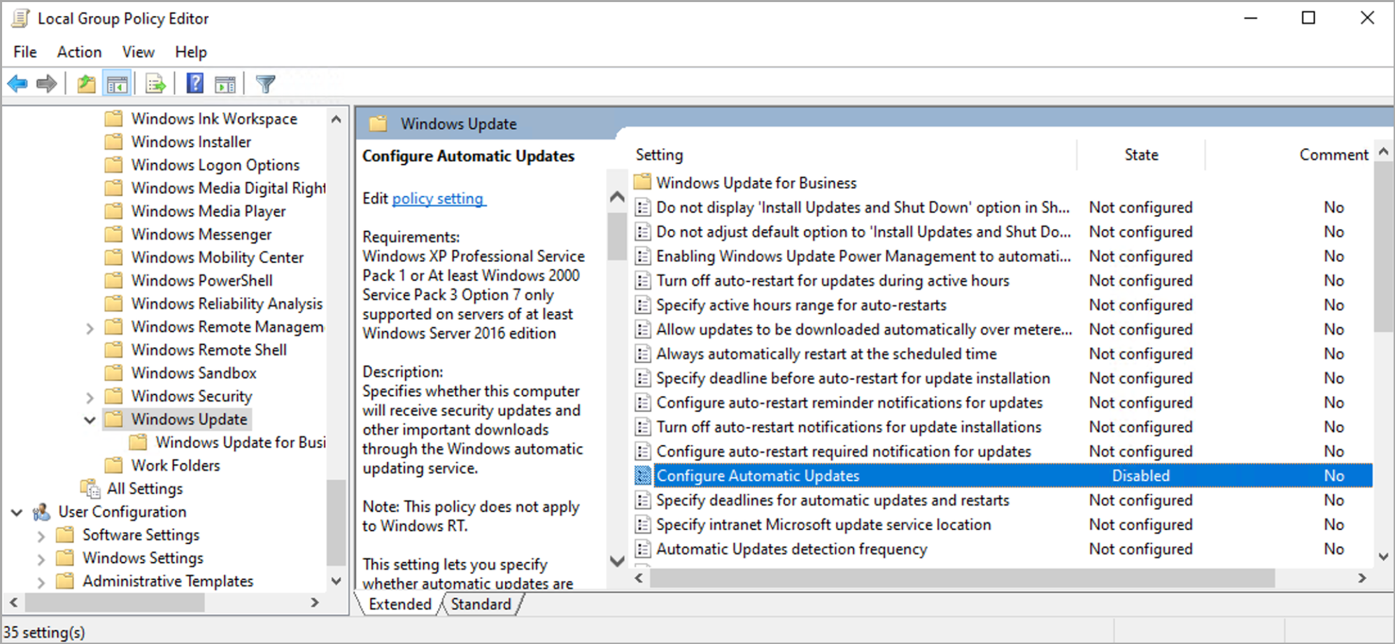This screenshot has height=644, width=1395.
Task: Click the policy icon for Automatic Updates detection frequency
Action: 642,549
